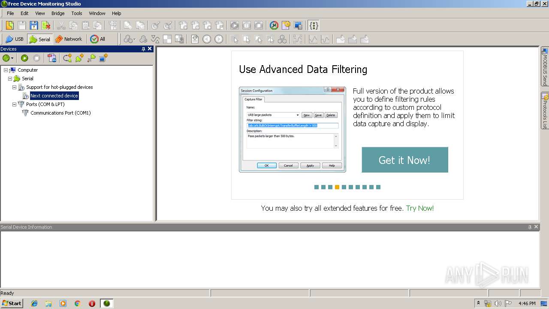Select the Serial tree item
549x309 pixels.
pos(27,79)
